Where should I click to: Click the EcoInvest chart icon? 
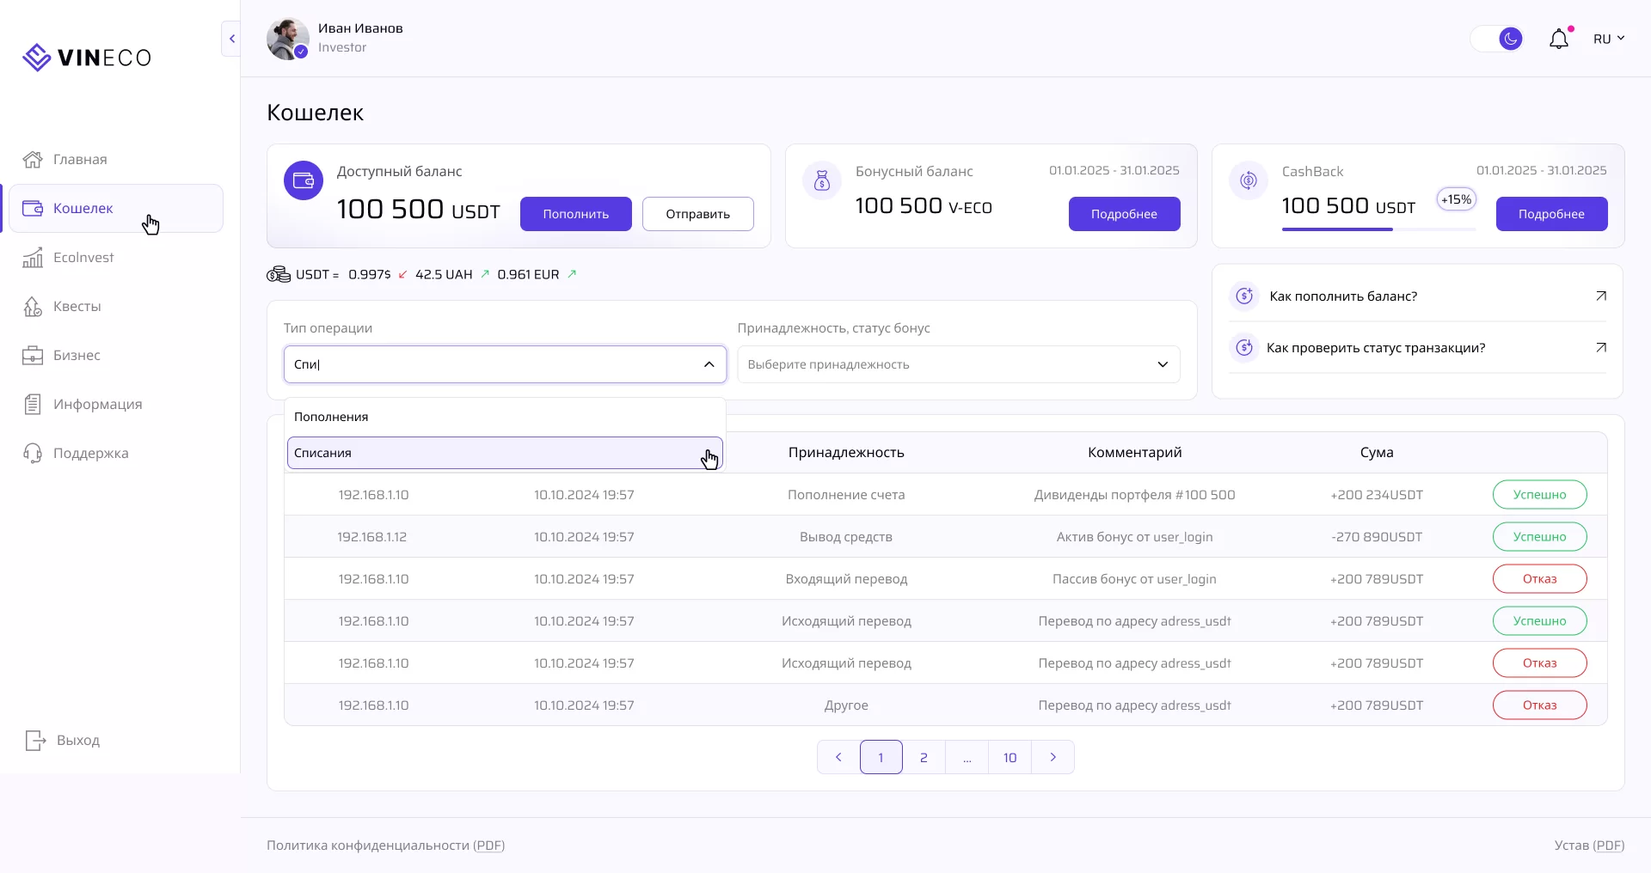pyautogui.click(x=33, y=257)
